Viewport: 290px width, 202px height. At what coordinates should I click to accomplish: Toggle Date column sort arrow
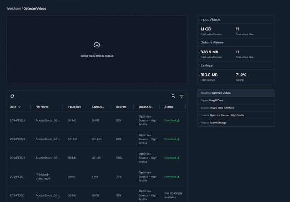click(x=19, y=107)
